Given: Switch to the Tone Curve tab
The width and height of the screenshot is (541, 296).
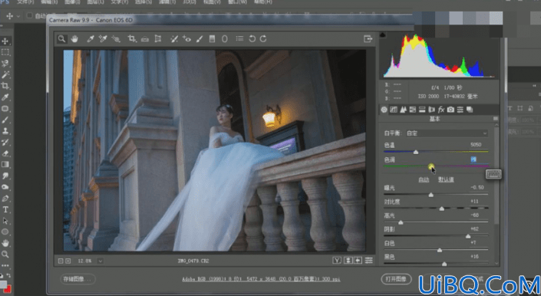Looking at the screenshot, I should tap(394, 110).
